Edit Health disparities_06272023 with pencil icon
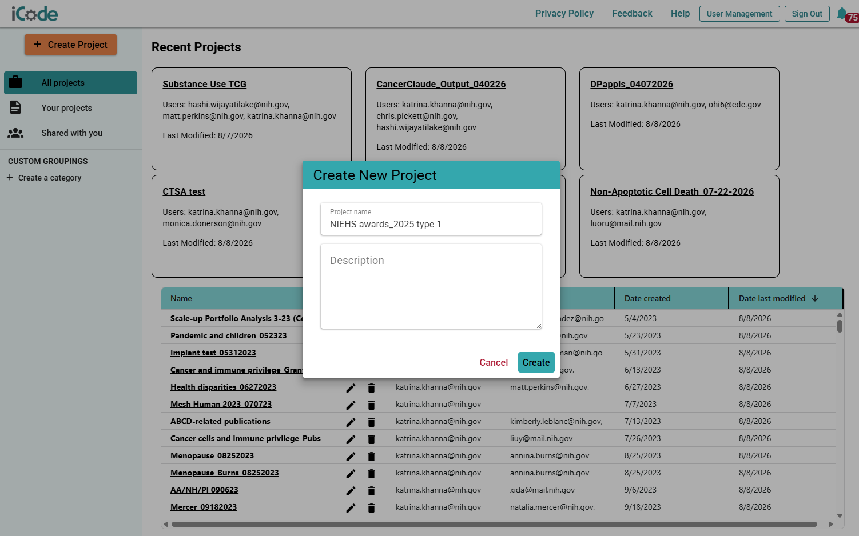 [x=351, y=388]
